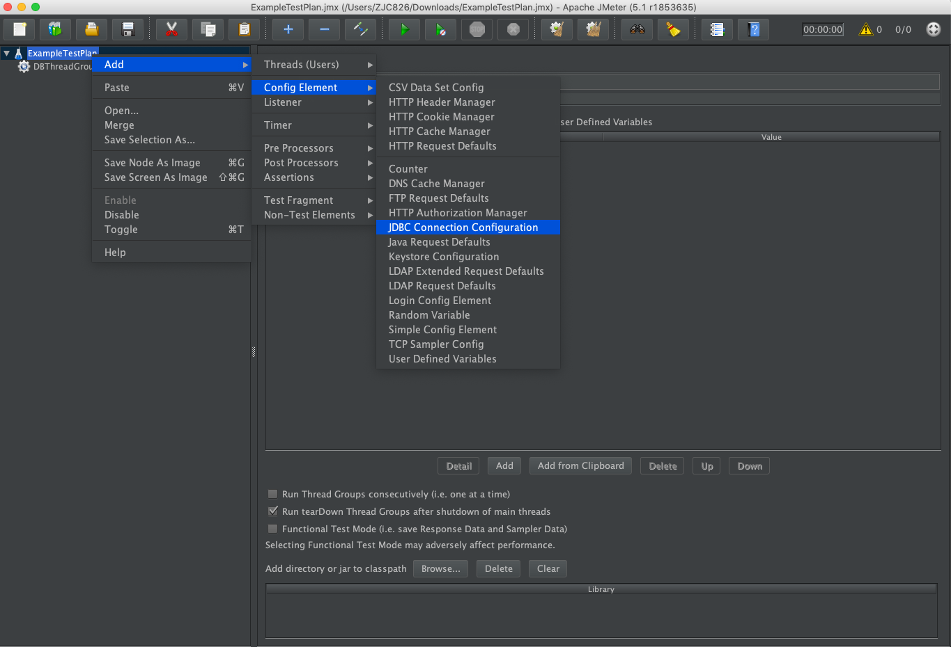
Task: Click the 00:00:00 elapsed time field
Action: [x=823, y=29]
